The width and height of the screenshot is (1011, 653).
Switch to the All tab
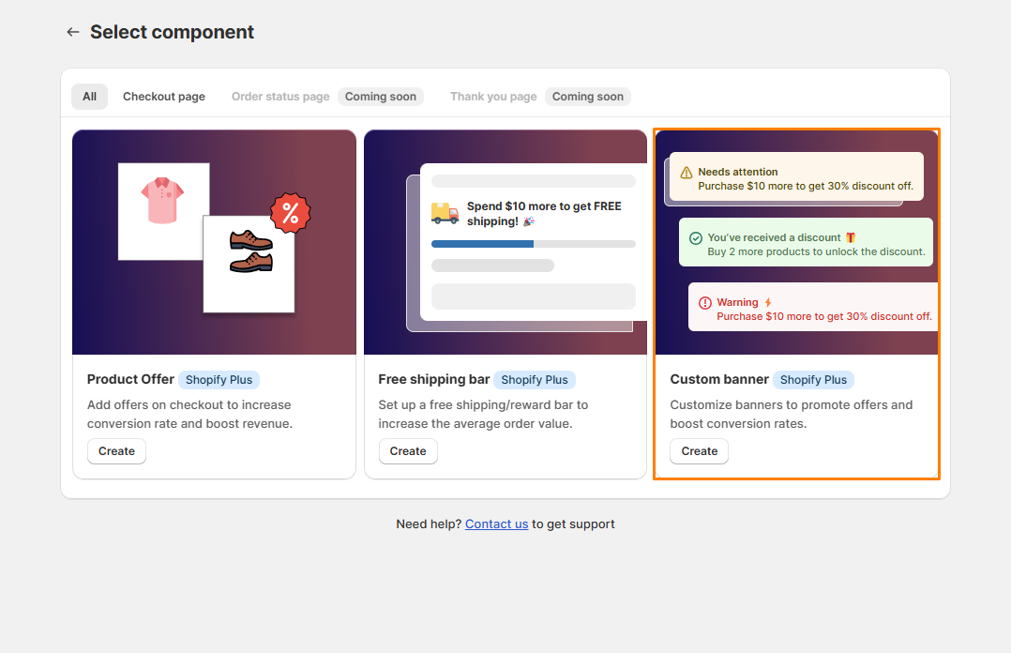tap(89, 96)
